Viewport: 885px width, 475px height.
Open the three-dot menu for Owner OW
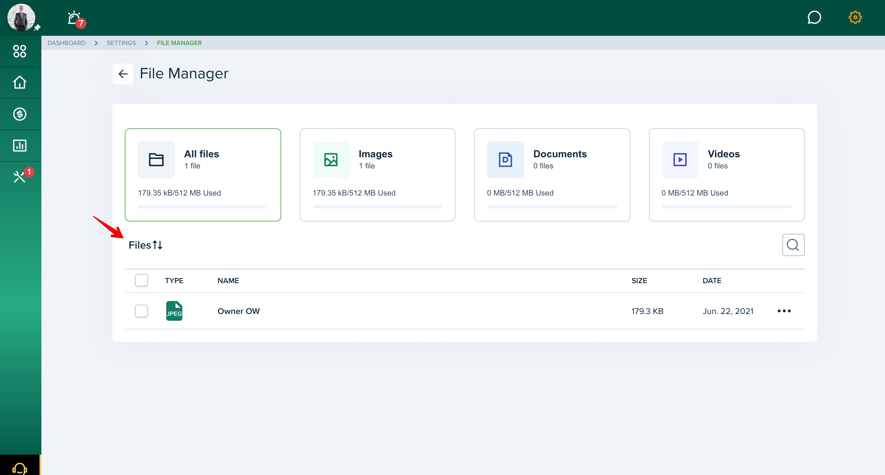[x=784, y=311]
